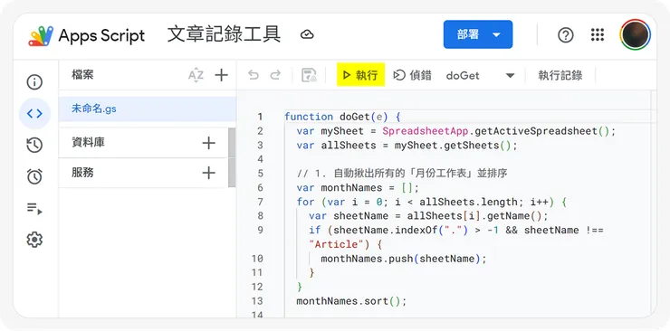Open the Google account avatar
The width and height of the screenshot is (670, 331).
click(636, 34)
